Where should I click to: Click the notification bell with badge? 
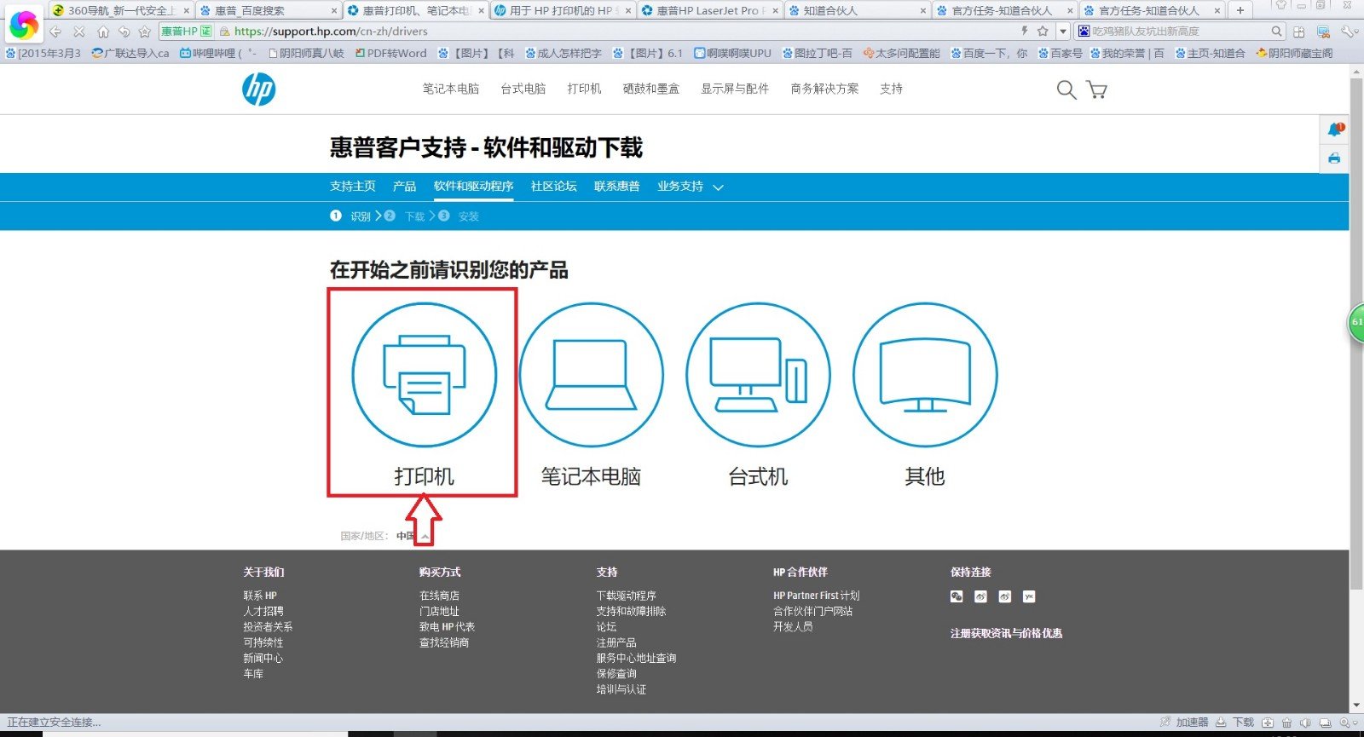point(1335,130)
